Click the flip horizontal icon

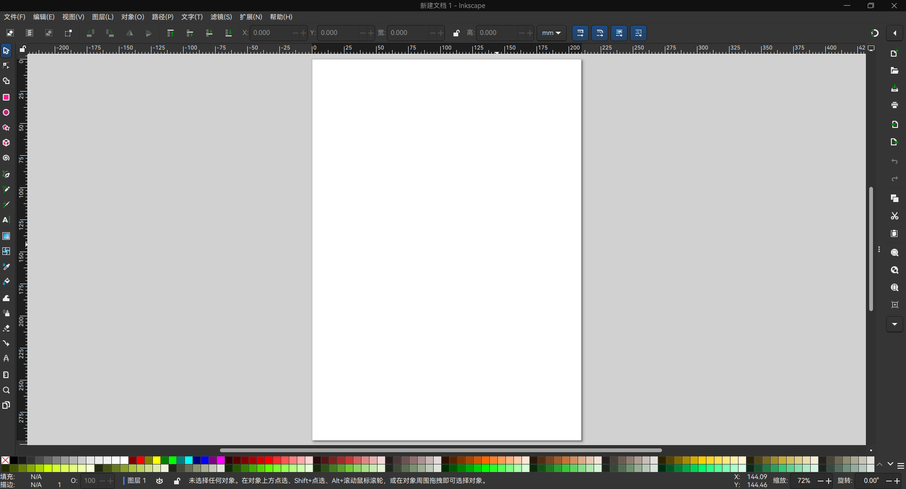(x=130, y=33)
